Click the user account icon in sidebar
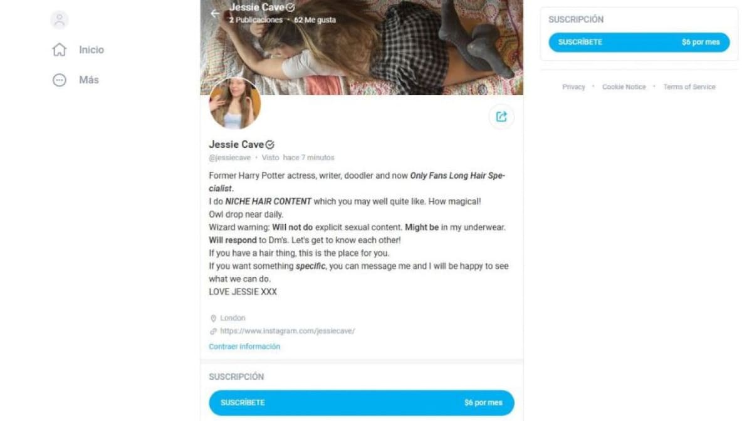This screenshot has height=421, width=752. click(x=60, y=20)
